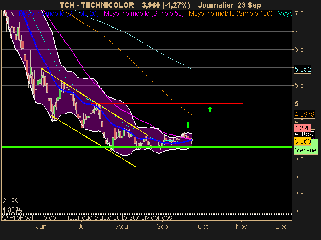Click the green arrow below the red 5 line

point(210,109)
